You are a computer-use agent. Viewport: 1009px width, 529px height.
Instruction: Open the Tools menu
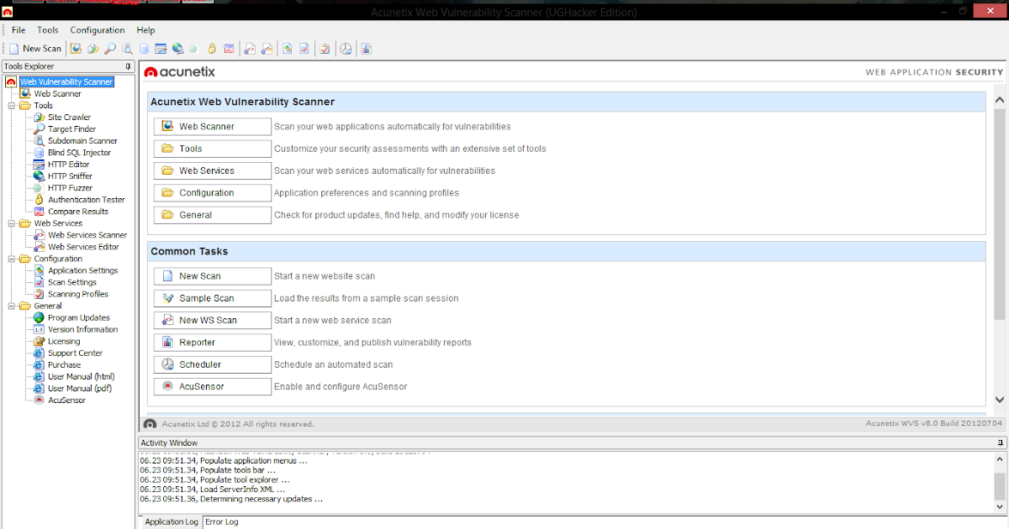(x=48, y=30)
